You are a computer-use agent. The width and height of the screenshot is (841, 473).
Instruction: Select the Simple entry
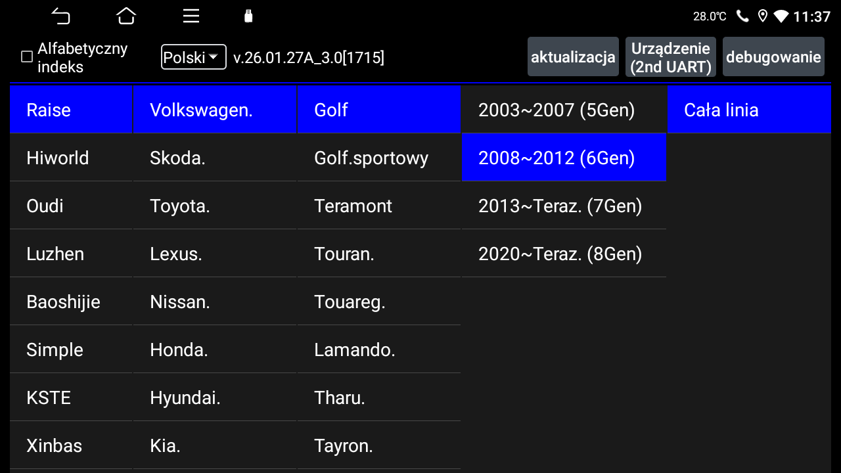click(x=71, y=349)
